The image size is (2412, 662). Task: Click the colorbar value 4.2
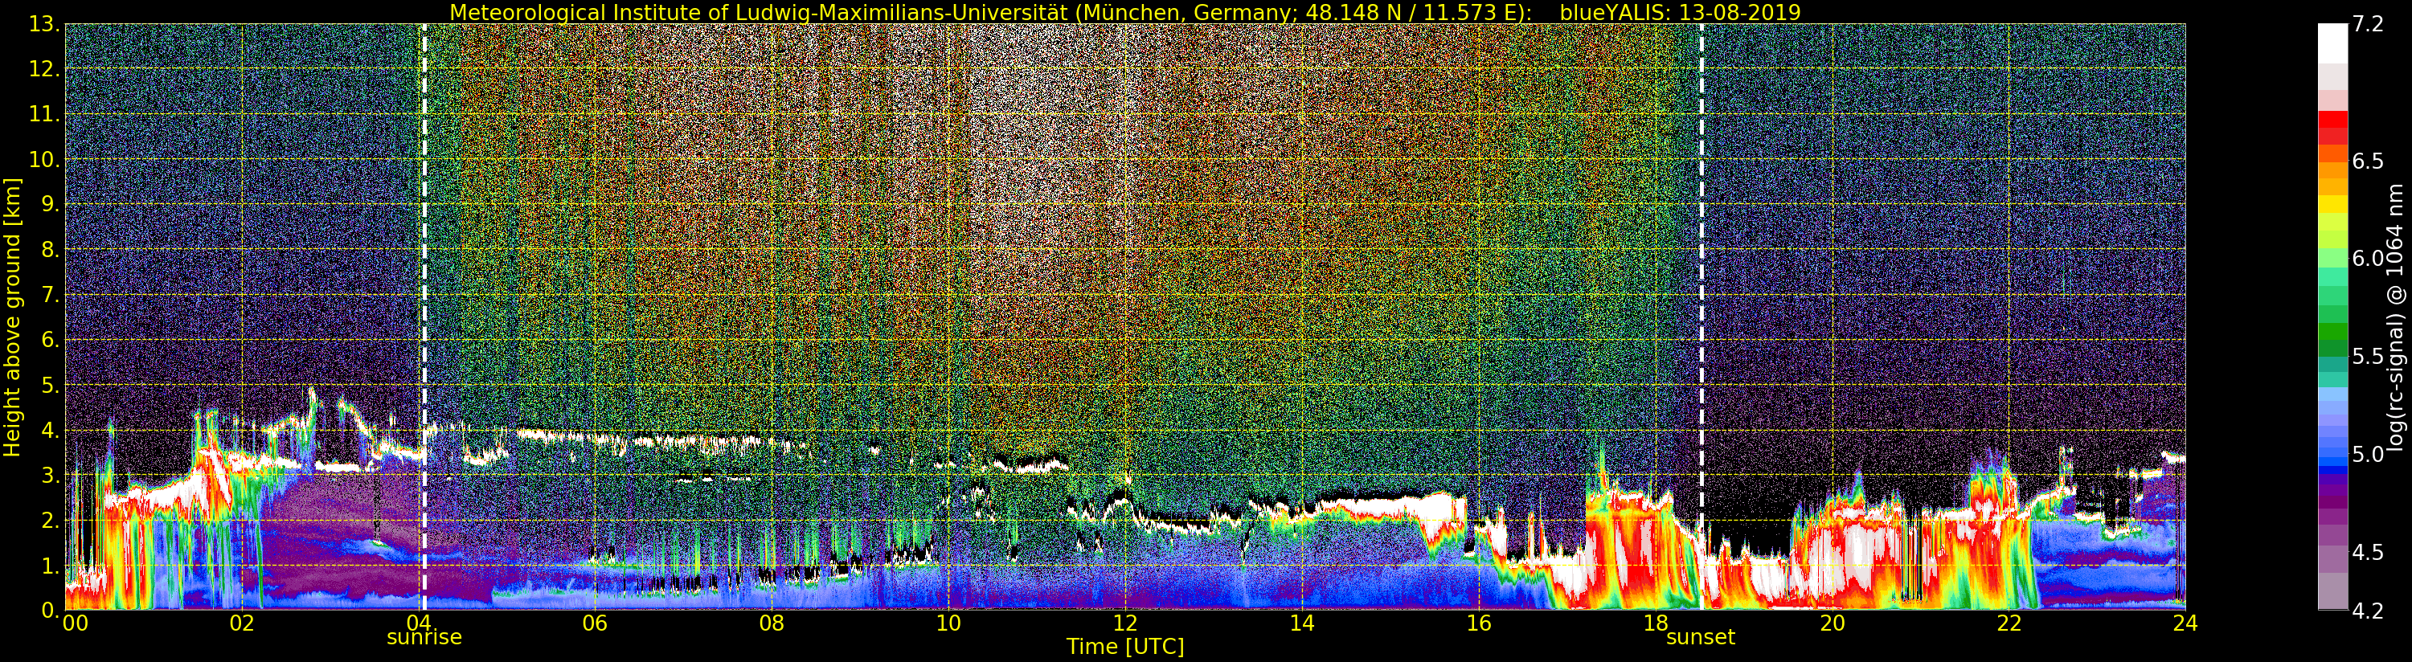2367,611
